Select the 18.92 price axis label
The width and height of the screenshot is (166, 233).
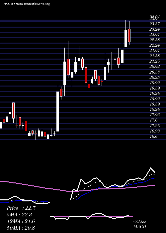pyautogui.click(x=155, y=99)
